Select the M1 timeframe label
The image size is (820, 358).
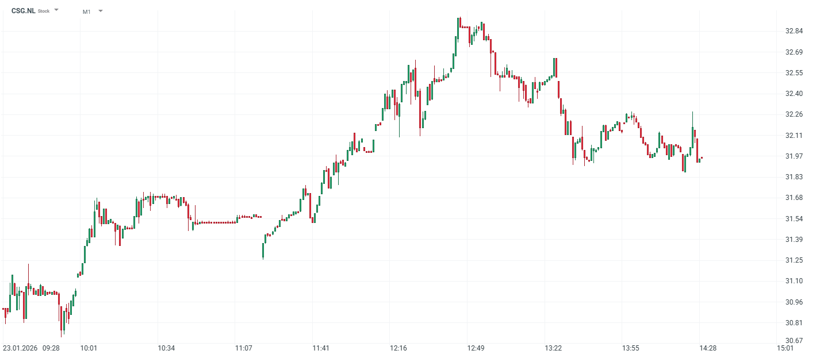pyautogui.click(x=86, y=11)
